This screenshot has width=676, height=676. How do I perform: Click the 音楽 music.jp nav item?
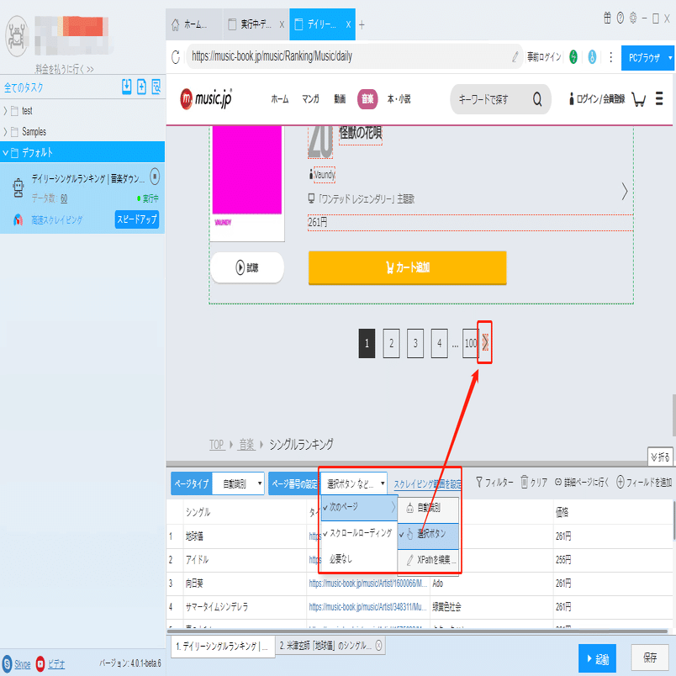click(x=367, y=99)
